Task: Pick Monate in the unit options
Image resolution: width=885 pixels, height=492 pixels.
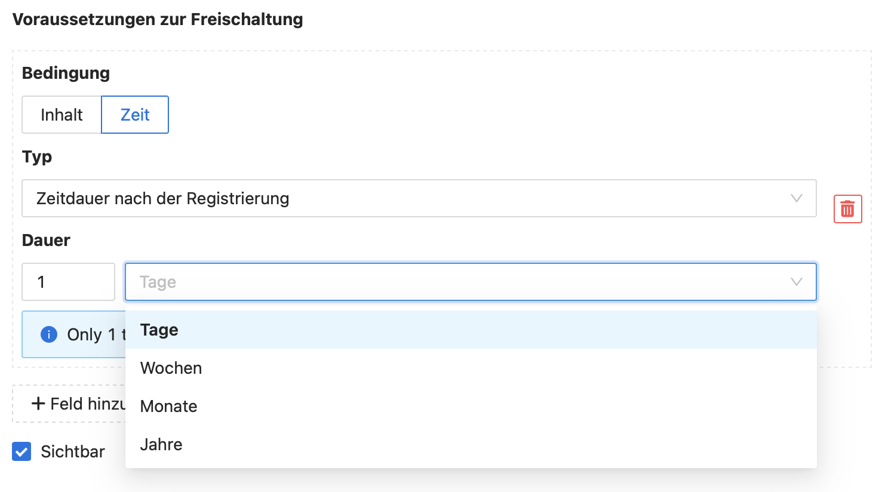Action: click(x=169, y=407)
